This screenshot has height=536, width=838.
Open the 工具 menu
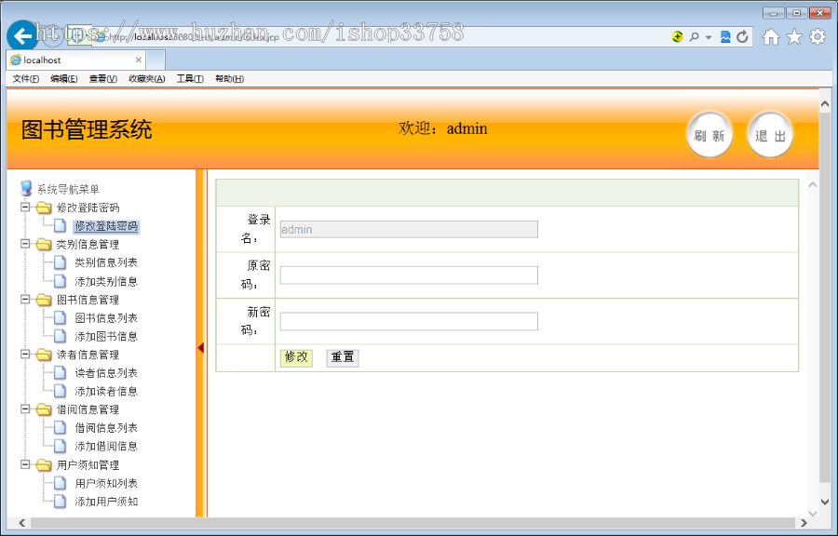pos(189,79)
